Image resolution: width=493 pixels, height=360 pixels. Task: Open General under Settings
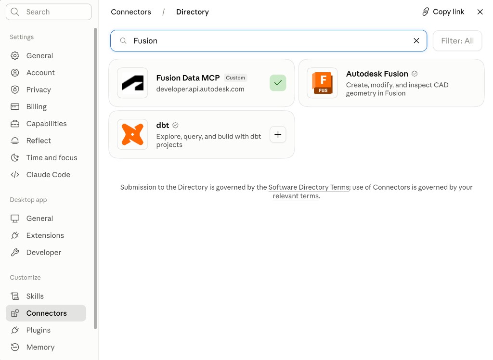(x=46, y=56)
